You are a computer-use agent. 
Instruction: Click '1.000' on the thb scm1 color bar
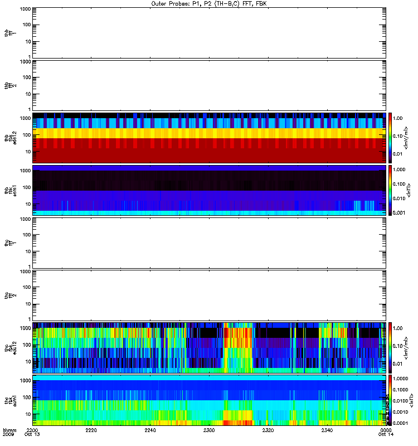point(399,170)
